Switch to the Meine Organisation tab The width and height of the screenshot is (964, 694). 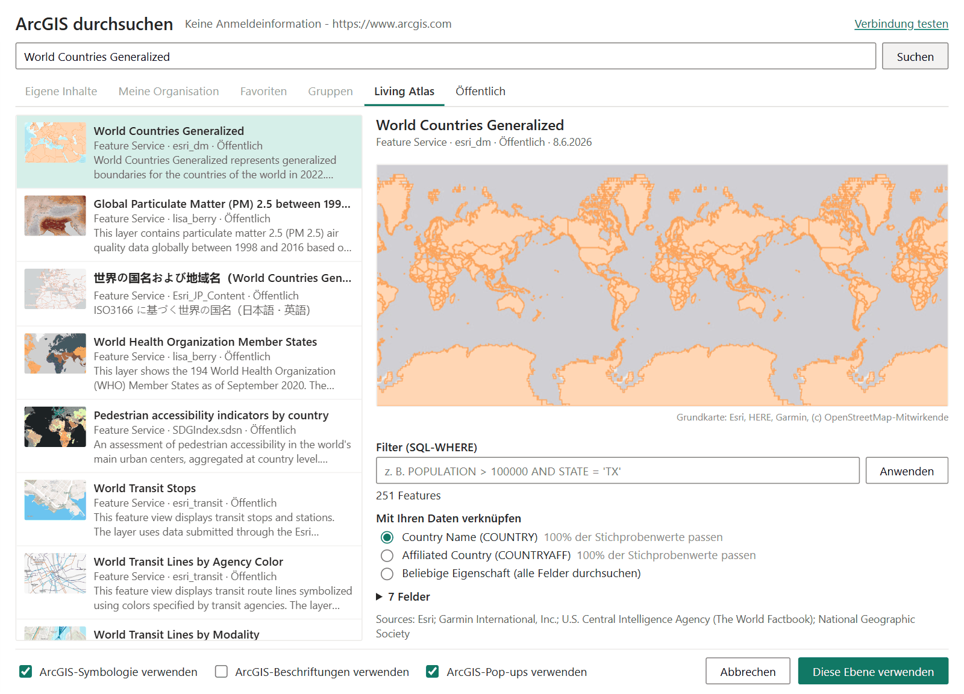(x=169, y=91)
